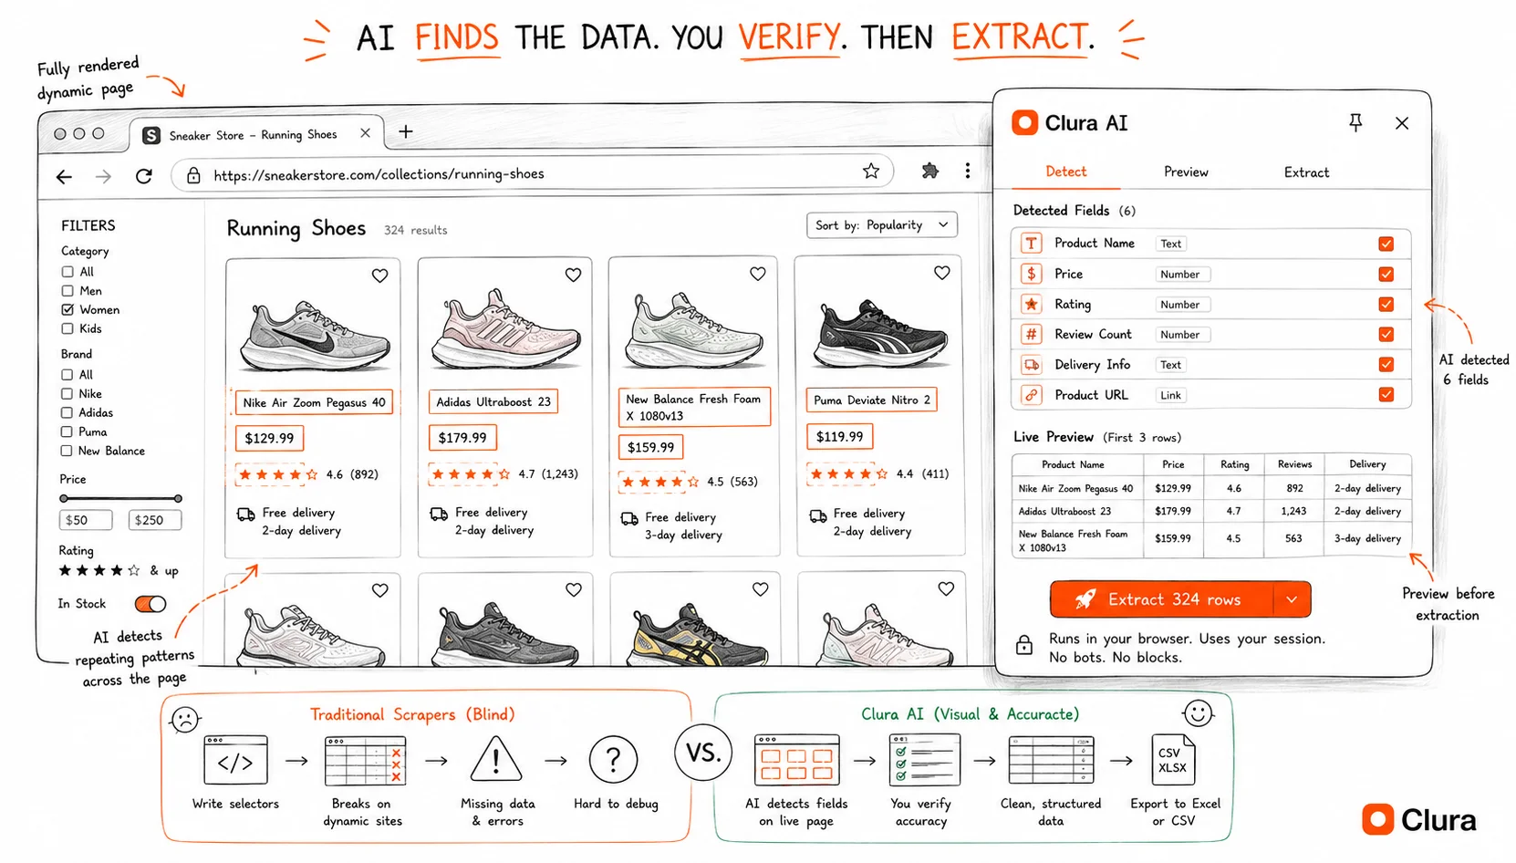Uncheck the Women category filter
This screenshot has width=1516, height=863.
tap(67, 310)
